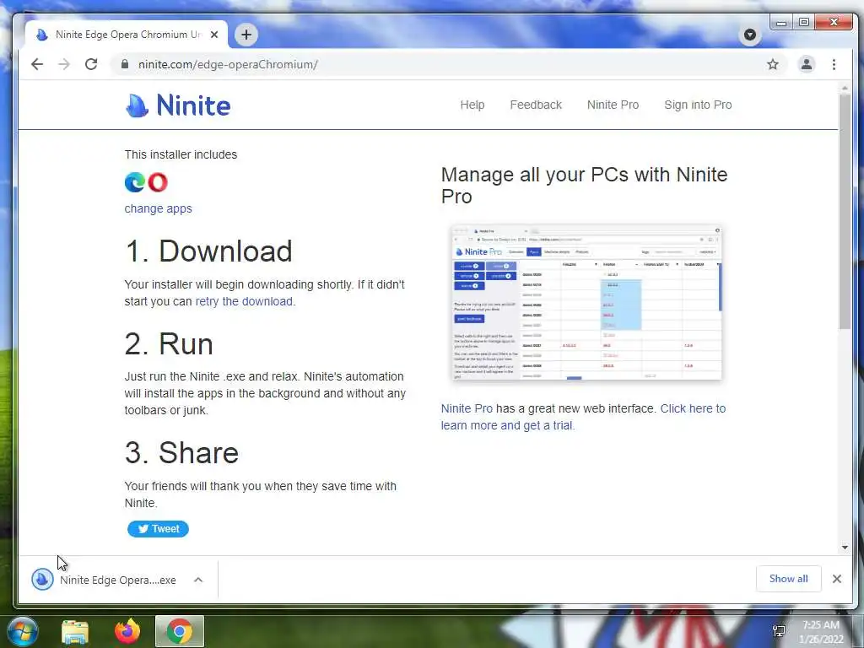
Task: Click retry the download link
Action: click(x=244, y=301)
